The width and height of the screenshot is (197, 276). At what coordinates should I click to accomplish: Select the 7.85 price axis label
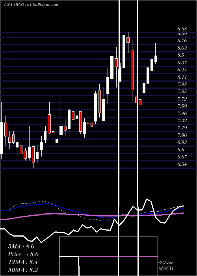[182, 91]
